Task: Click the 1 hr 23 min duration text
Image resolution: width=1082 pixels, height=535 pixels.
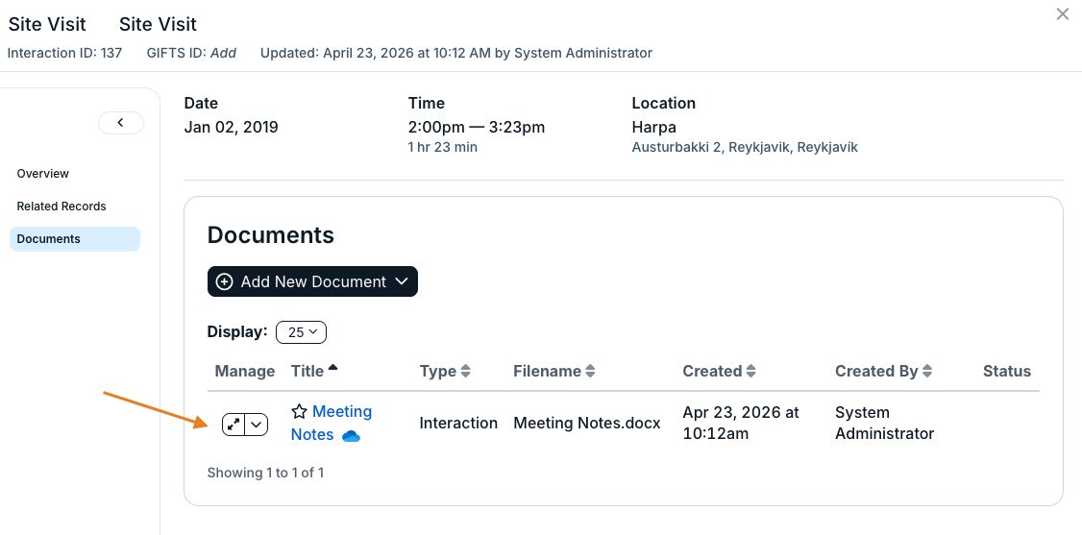Action: [443, 148]
